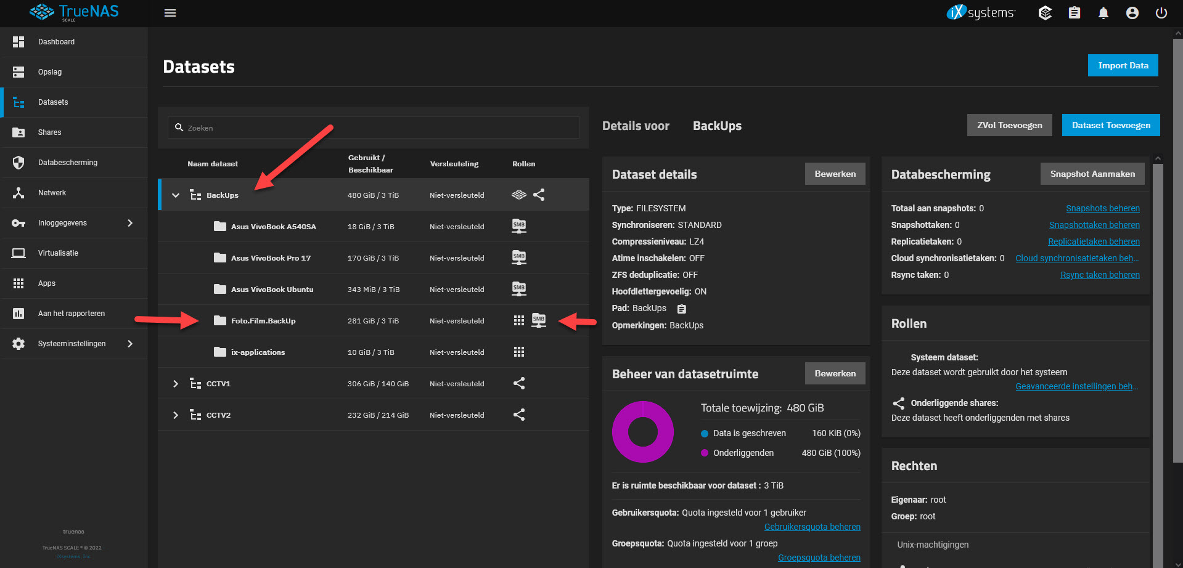Click apps grid icon on Foto.Film.BackUp row
Screen dimensions: 1183x568
[519, 320]
